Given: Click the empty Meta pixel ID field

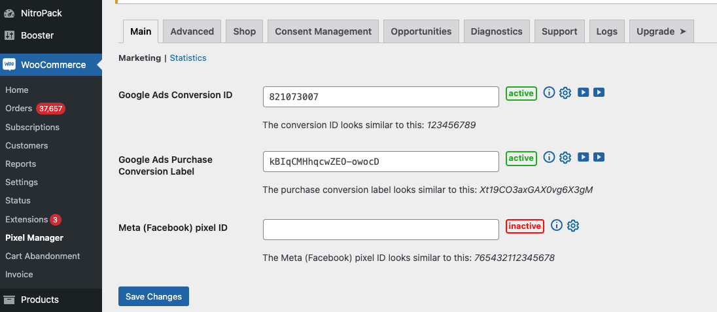Looking at the screenshot, I should pos(381,230).
